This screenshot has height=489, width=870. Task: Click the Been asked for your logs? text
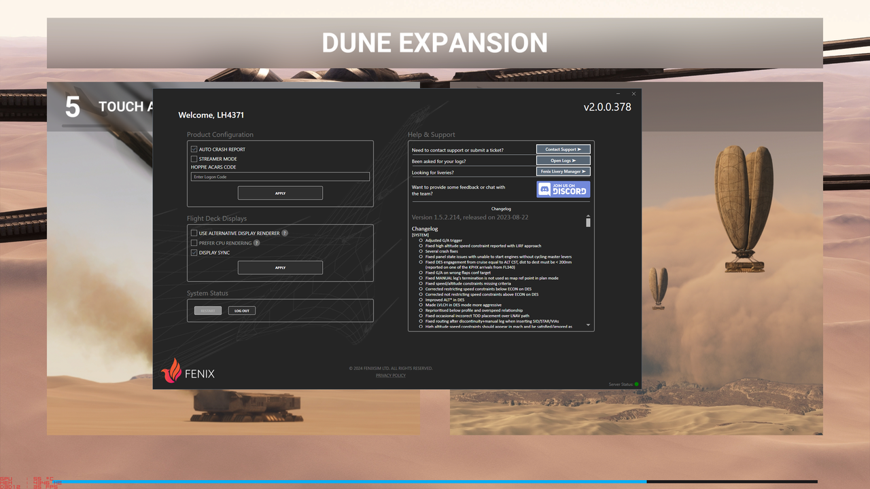point(439,161)
